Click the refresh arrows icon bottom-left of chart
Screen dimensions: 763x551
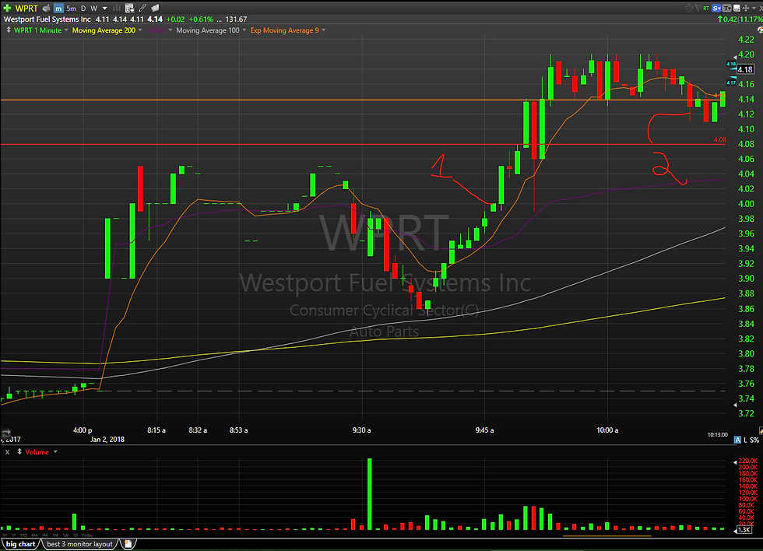coord(6,433)
